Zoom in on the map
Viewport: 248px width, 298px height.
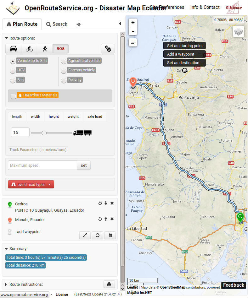coord(133,23)
